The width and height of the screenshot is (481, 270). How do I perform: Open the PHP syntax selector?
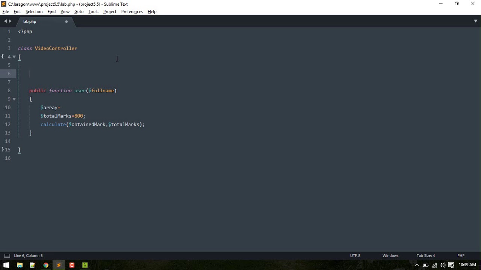click(461, 256)
